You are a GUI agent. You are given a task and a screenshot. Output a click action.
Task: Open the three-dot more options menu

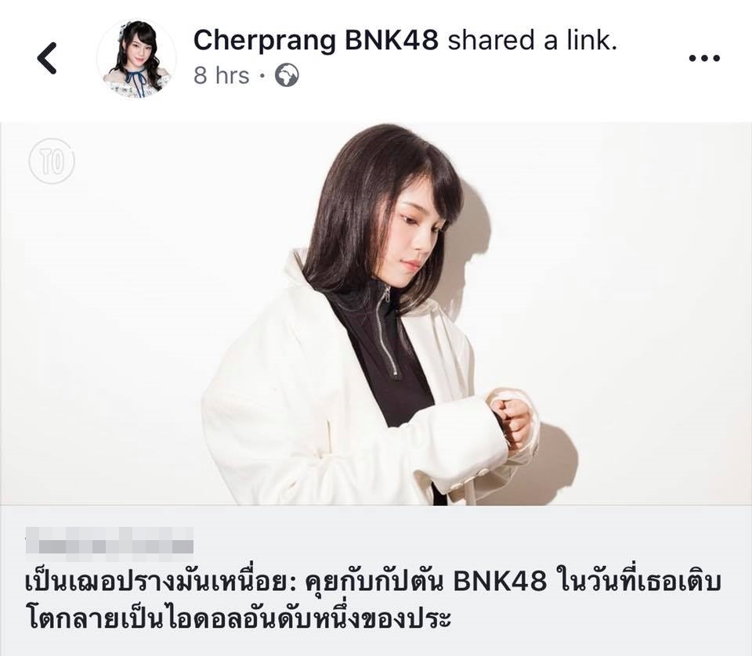tap(704, 59)
